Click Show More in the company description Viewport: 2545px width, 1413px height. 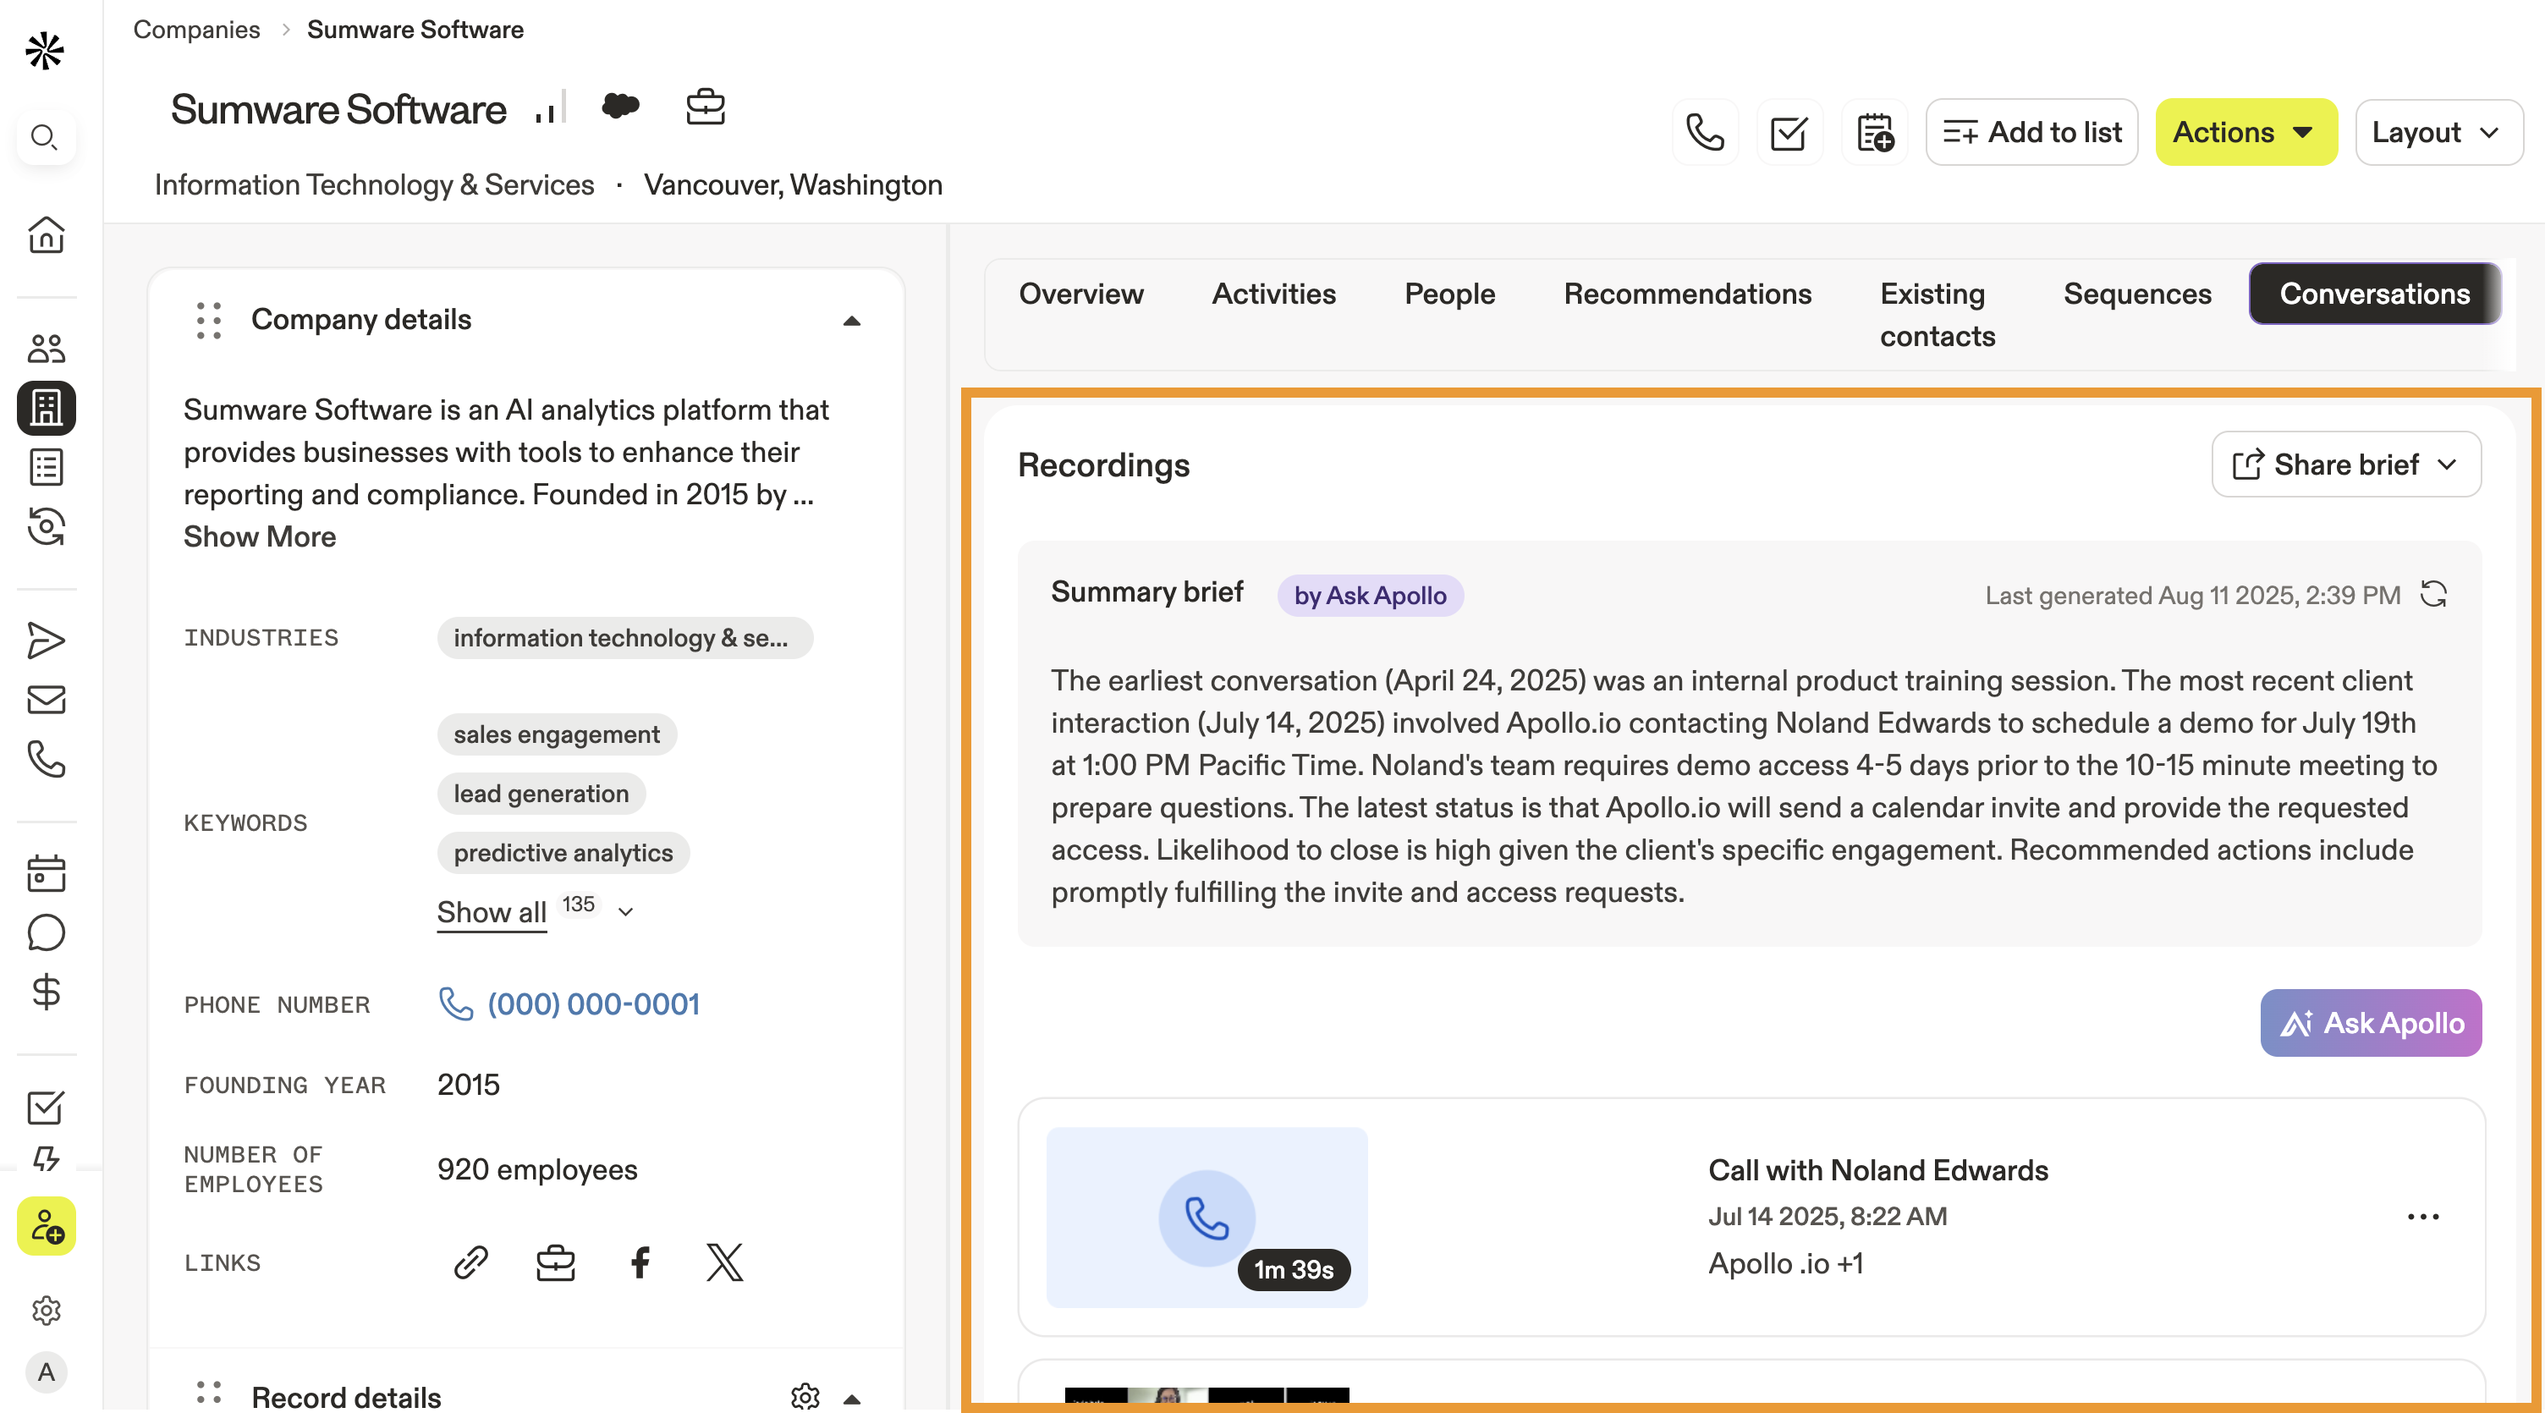(x=260, y=536)
